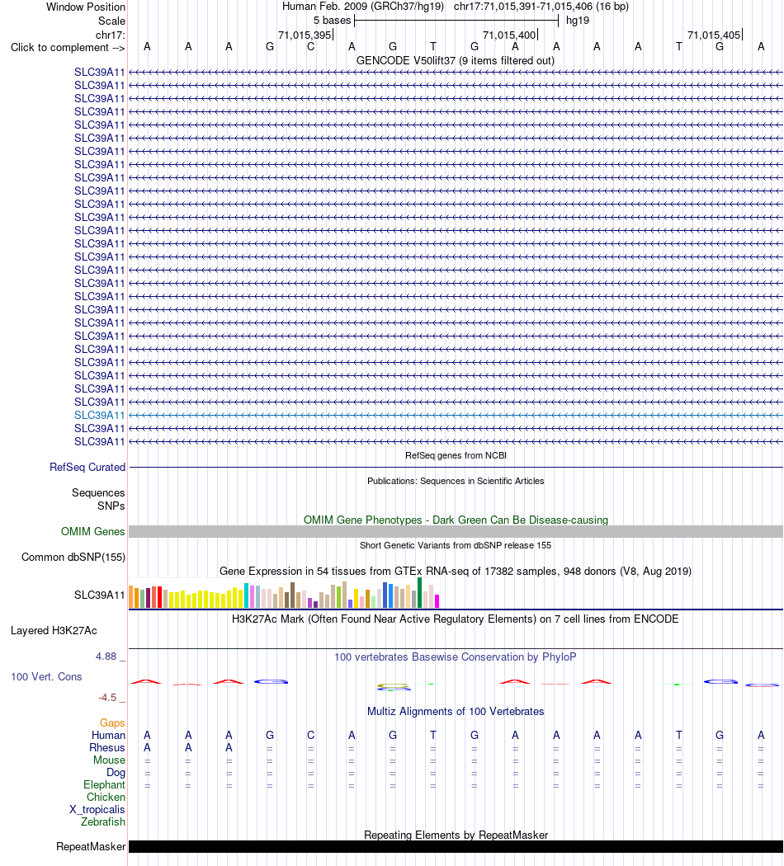Click the "Human Feb. 2009 (GRCh37/hg19)" title
784x866 pixels.
363,7
